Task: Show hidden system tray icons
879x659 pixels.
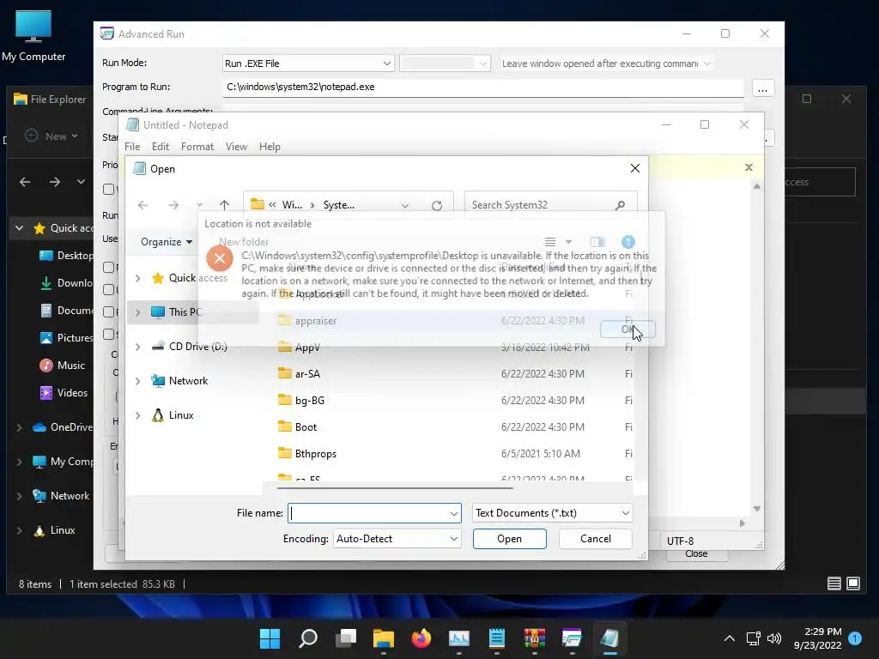Action: coord(730,638)
